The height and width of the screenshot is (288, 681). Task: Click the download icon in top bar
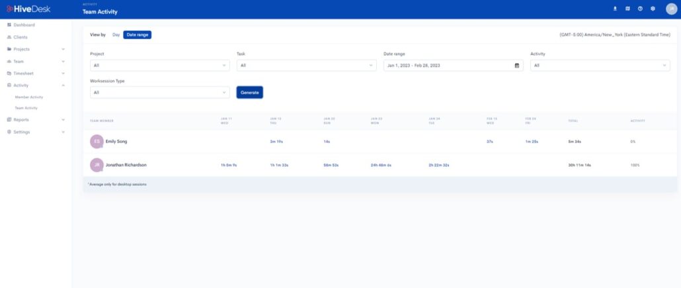[616, 9]
